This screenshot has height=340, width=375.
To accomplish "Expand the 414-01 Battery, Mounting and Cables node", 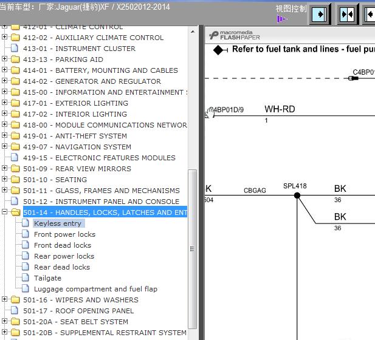I will pos(4,70).
